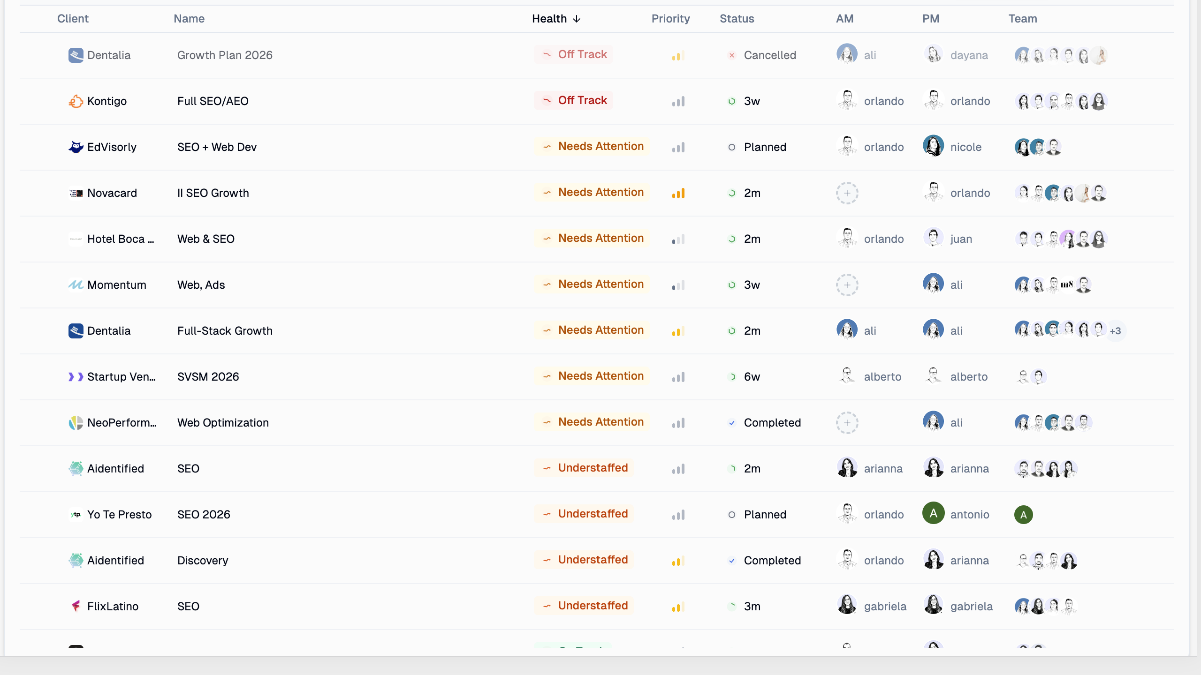Expand the +3 team overflow on Full-Stack Growth

coord(1116,330)
